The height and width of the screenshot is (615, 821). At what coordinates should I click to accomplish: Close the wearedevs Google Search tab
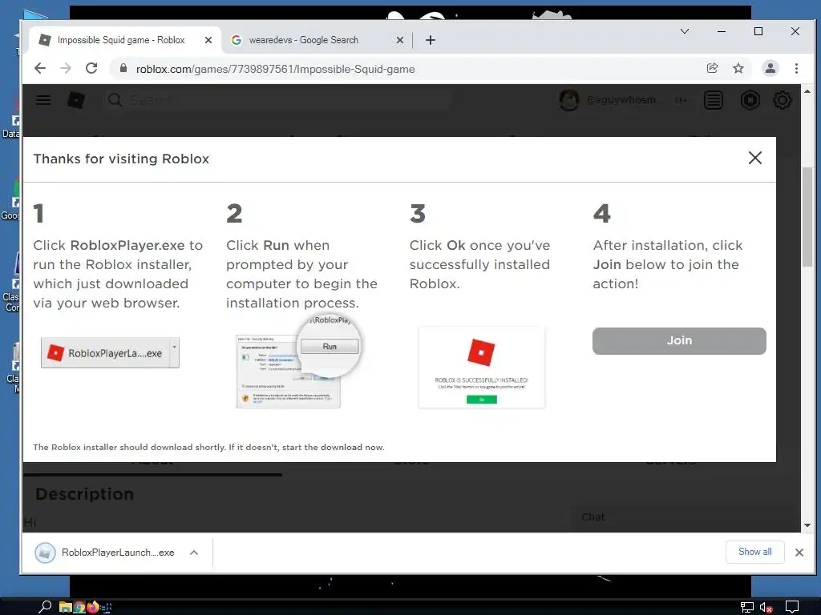click(399, 40)
